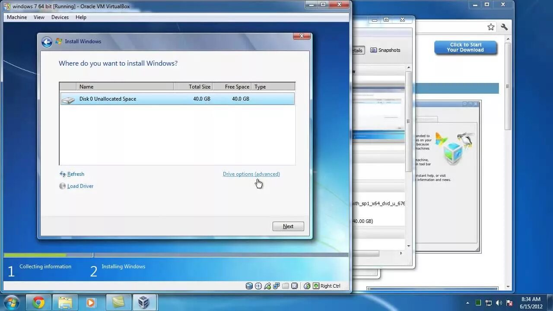Click the horizontal scrollbar in VirtualBox Manager
This screenshot has width=553, height=311.
coord(366,253)
